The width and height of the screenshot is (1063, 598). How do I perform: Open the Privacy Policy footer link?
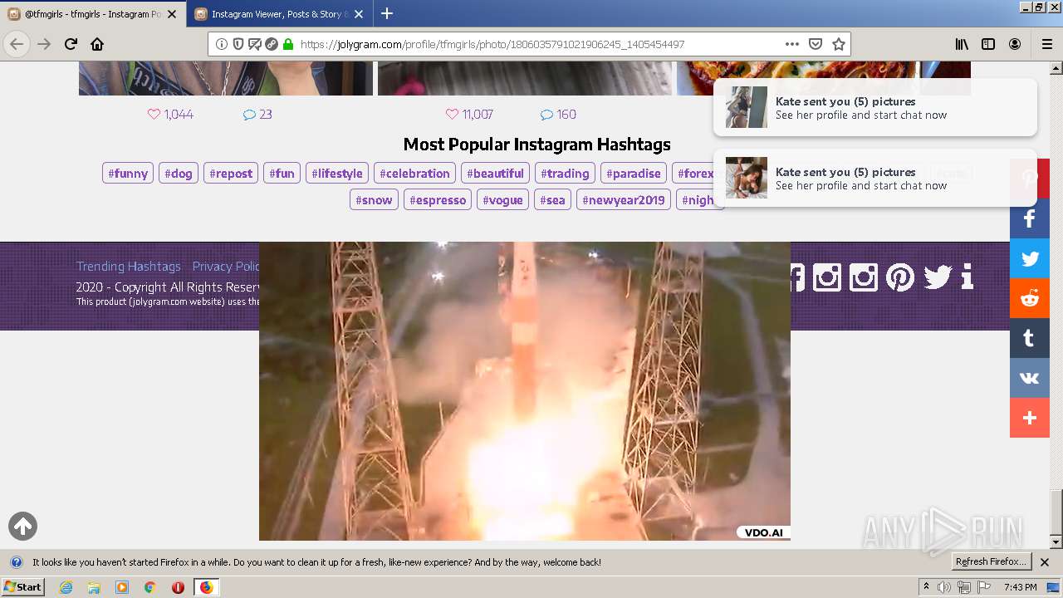[x=226, y=267]
